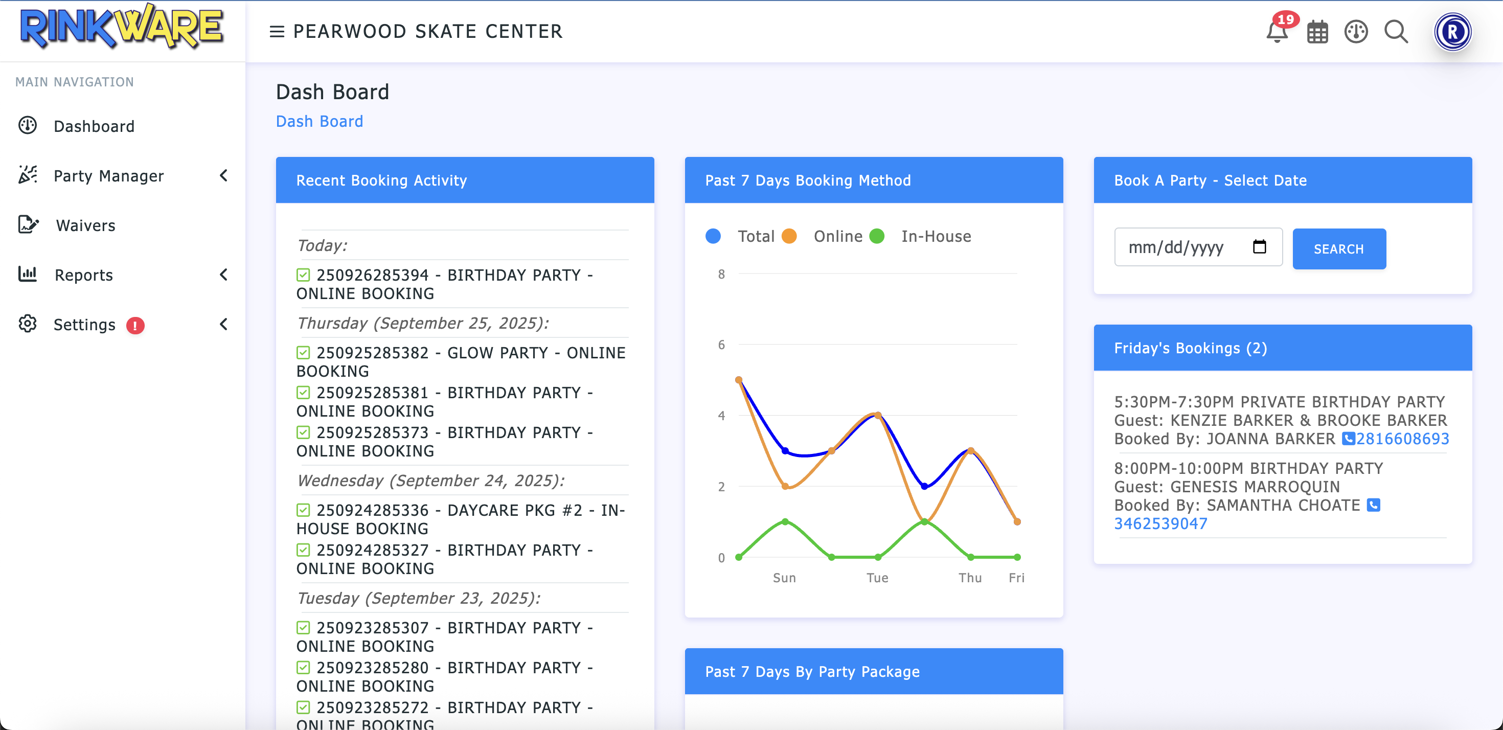Viewport: 1503px width, 730px height.
Task: Open Party Manager from navigation
Action: [109, 176]
